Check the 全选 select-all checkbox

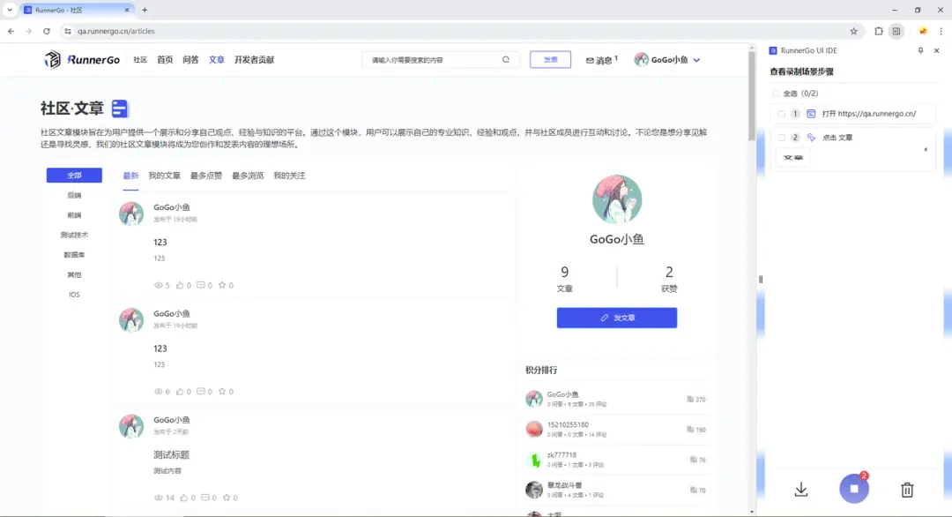click(x=777, y=93)
